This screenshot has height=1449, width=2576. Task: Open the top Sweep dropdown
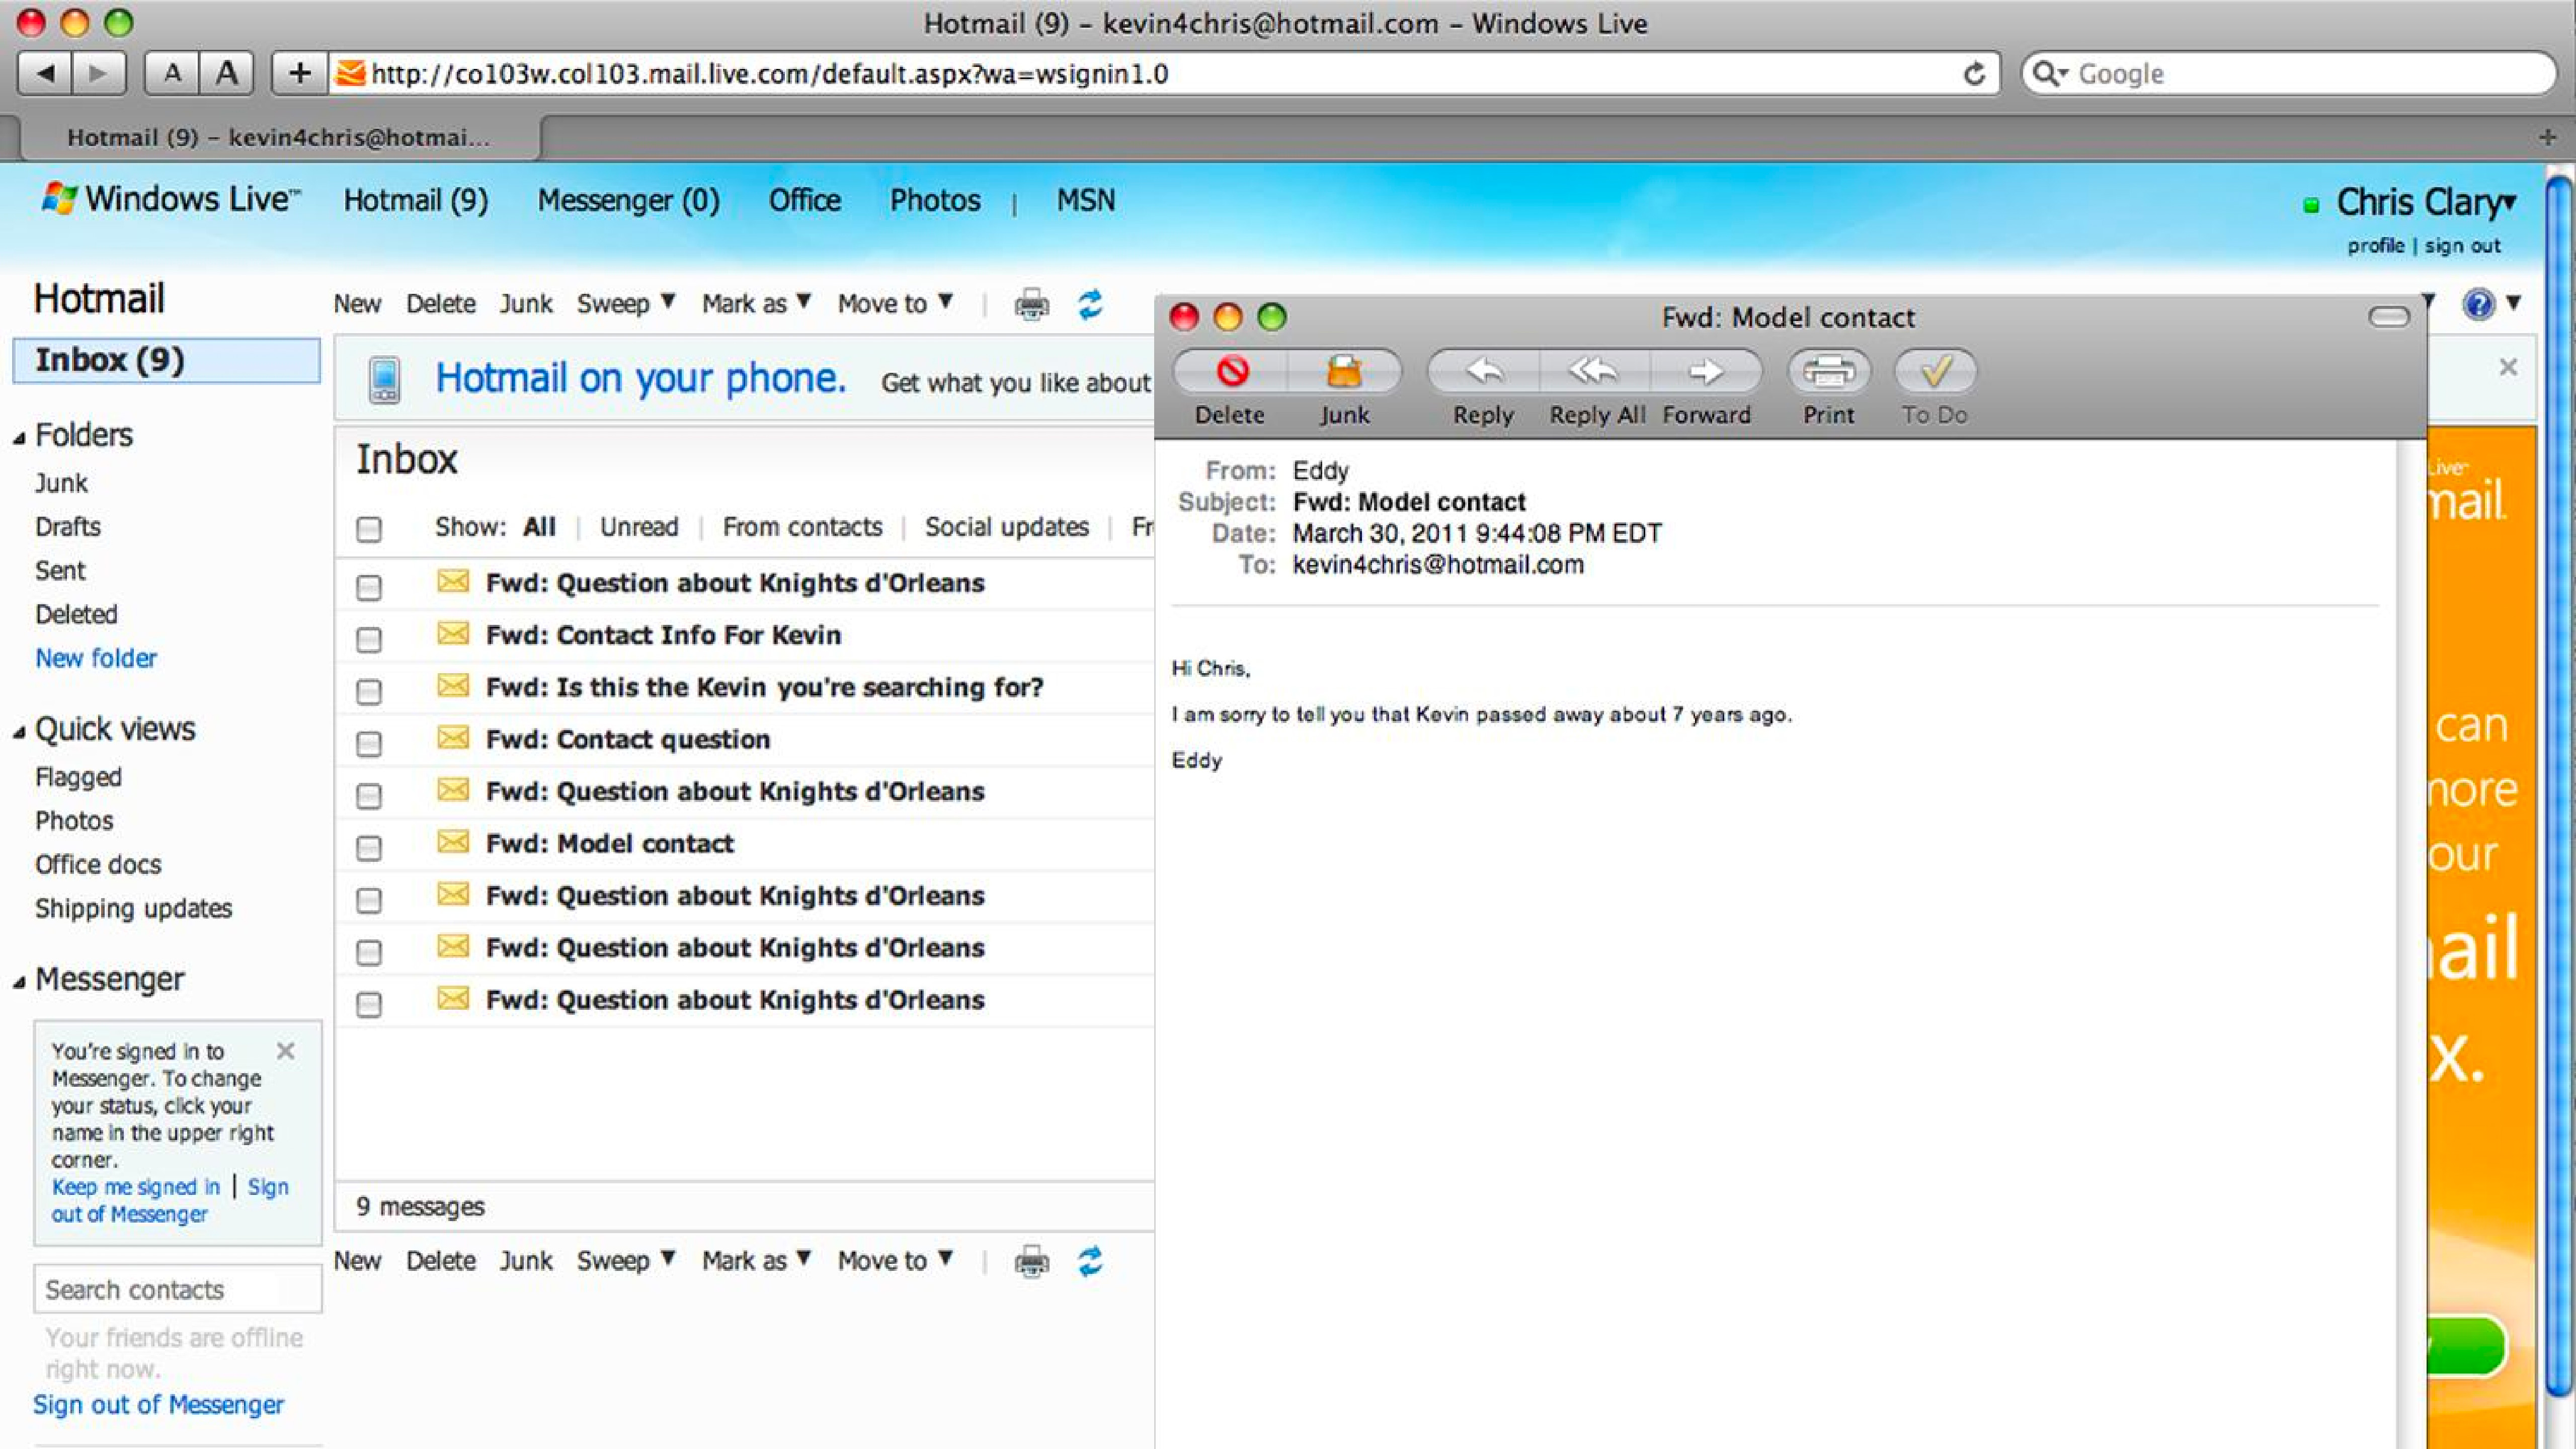click(626, 303)
